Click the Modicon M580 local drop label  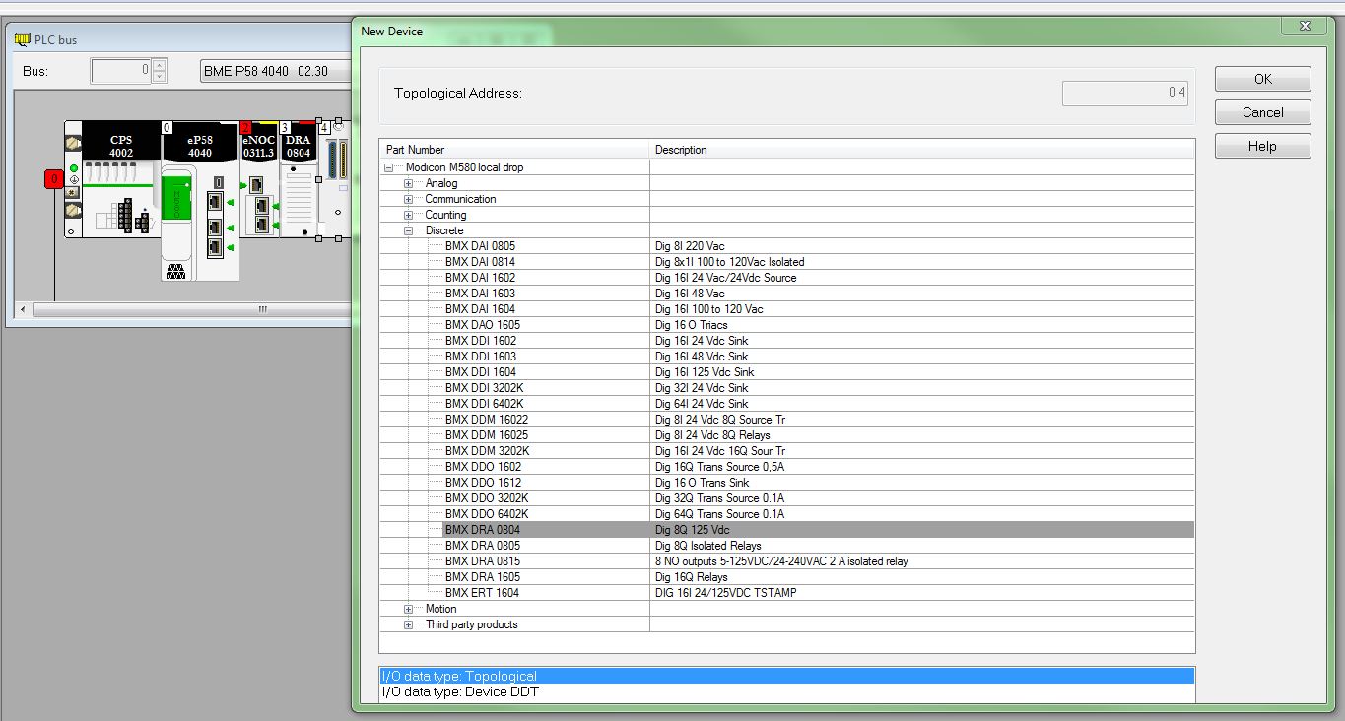point(464,167)
